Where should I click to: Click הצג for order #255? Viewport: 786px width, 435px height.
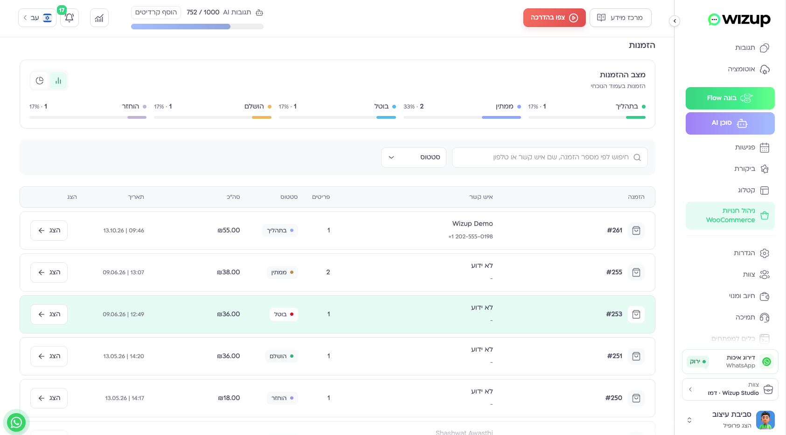49,272
